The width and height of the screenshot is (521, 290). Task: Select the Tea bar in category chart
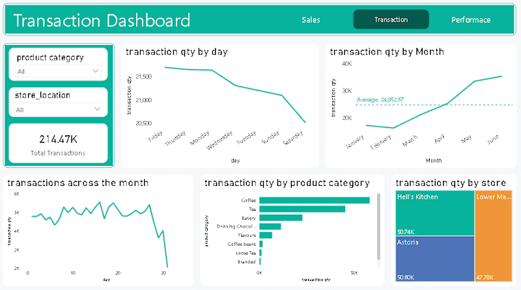coord(302,209)
